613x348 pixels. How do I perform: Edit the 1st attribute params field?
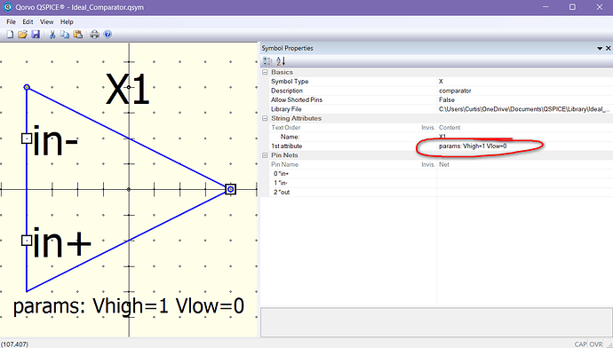pyautogui.click(x=525, y=146)
